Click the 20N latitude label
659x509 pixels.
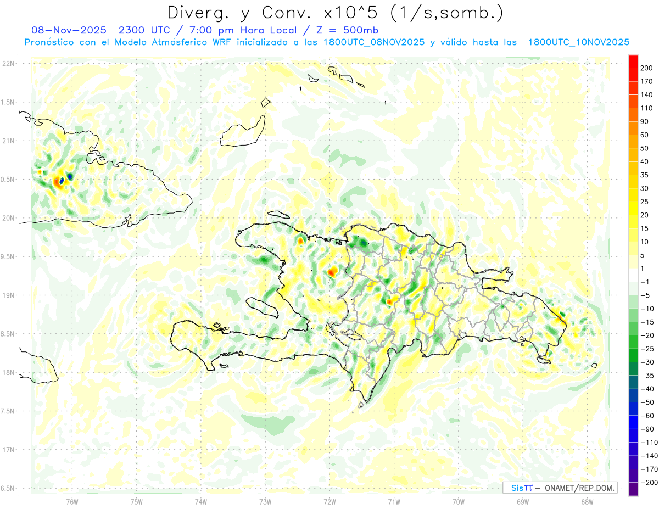(8, 218)
